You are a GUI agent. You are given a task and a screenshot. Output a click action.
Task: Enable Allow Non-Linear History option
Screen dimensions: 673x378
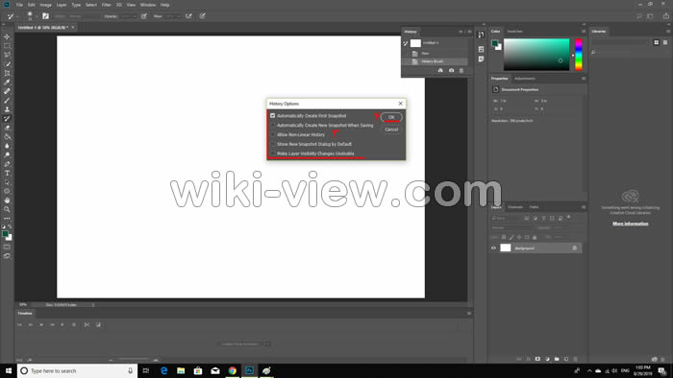pyautogui.click(x=272, y=134)
